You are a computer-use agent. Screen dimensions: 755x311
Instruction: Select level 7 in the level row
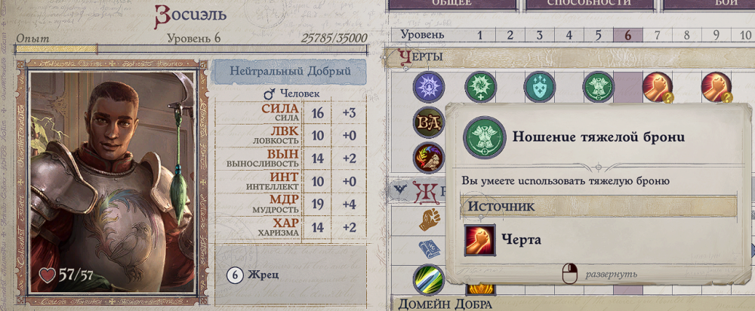pos(658,35)
